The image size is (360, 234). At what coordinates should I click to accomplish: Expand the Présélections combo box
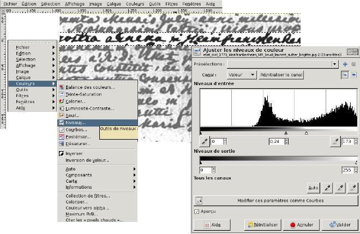coord(335,64)
